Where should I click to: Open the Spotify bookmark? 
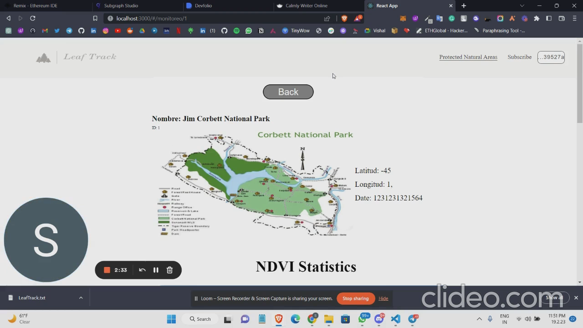[x=236, y=31]
